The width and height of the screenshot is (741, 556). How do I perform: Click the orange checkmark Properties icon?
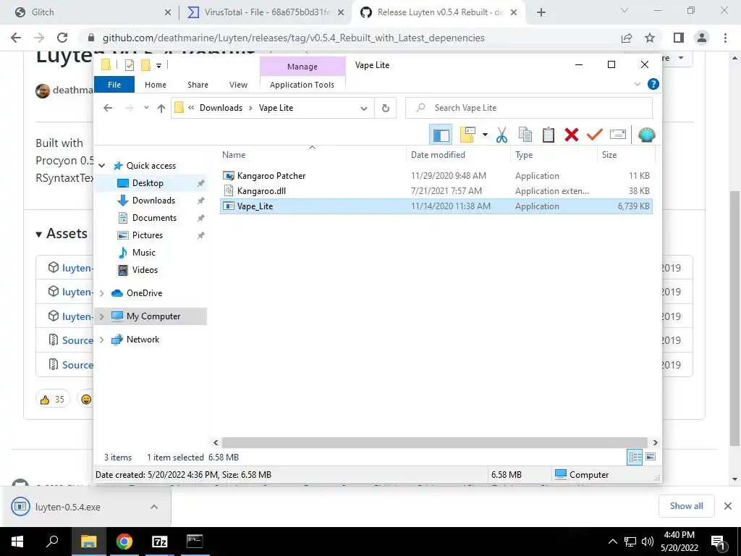[595, 135]
